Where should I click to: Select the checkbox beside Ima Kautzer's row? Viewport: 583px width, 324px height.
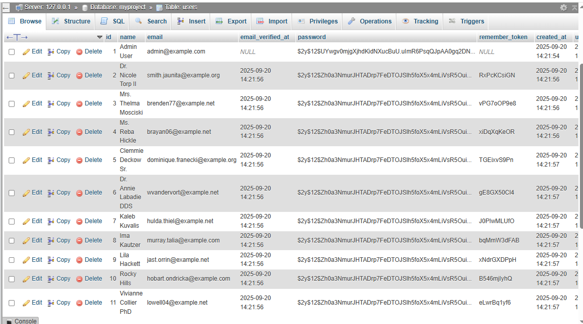point(11,240)
